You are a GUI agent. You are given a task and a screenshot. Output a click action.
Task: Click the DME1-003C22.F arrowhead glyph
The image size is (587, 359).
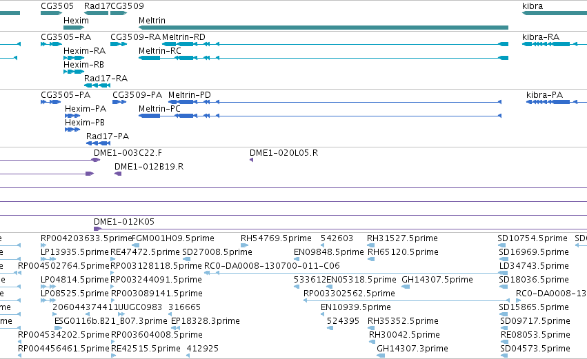(96, 160)
